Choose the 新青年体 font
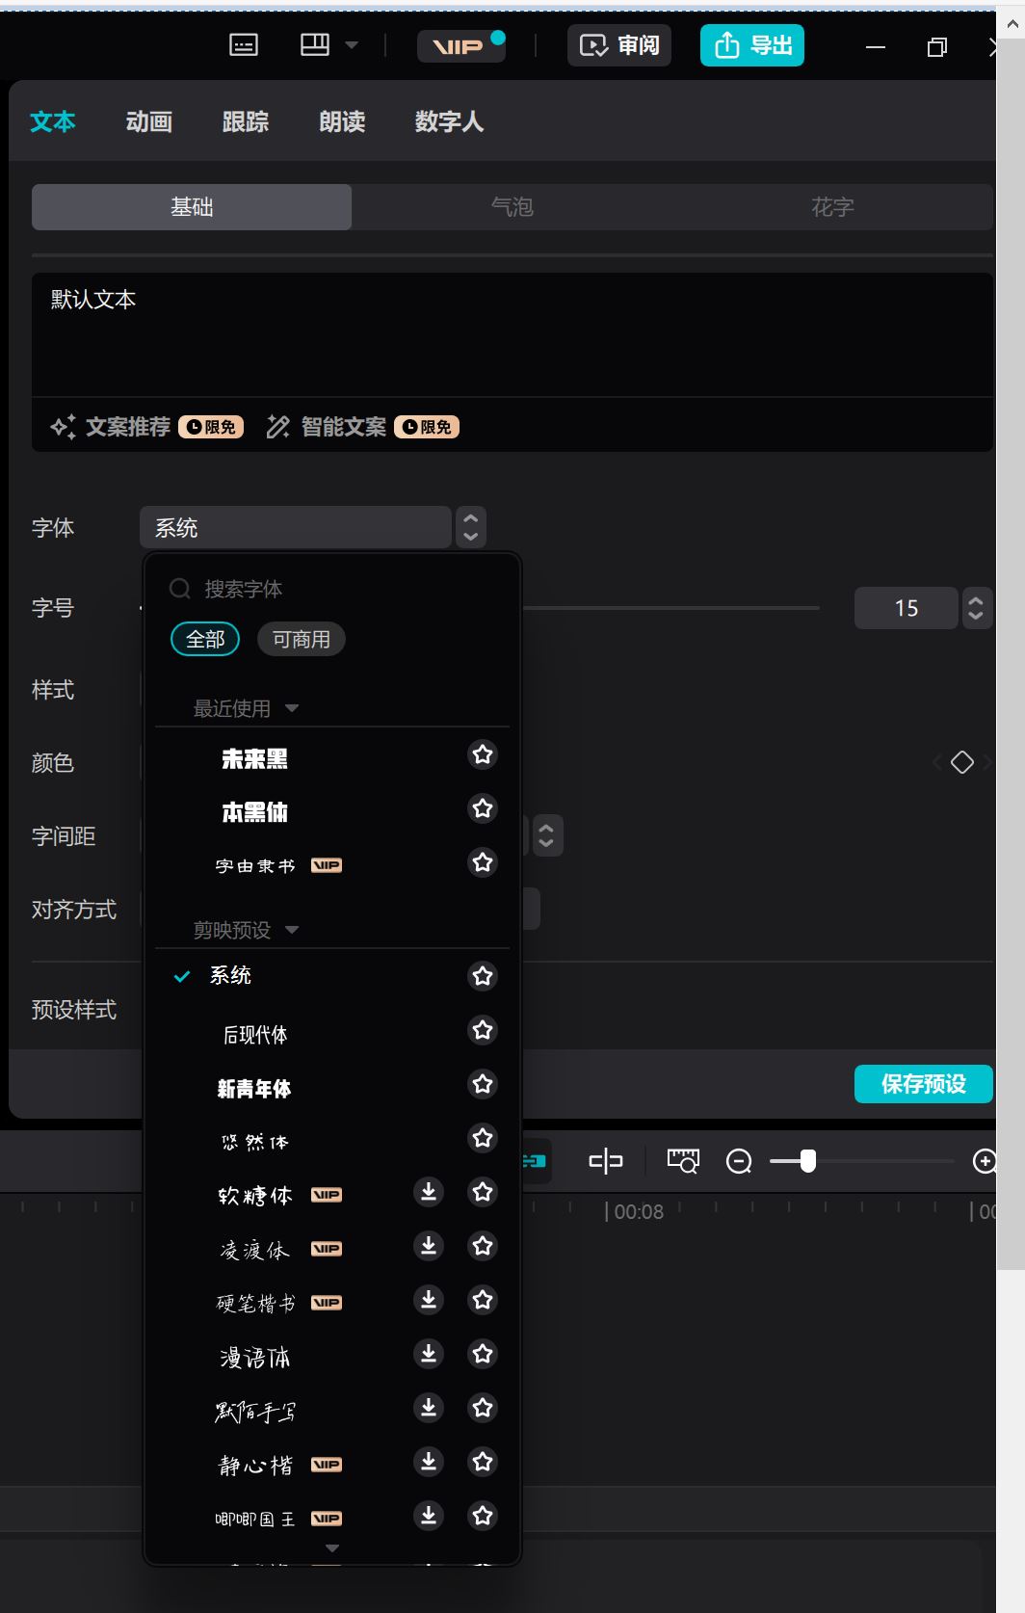The width and height of the screenshot is (1025, 1613). (x=254, y=1088)
